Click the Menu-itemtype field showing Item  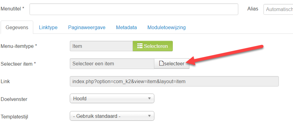coord(101,46)
